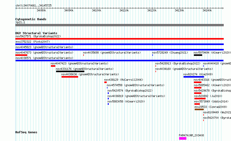
Task: Open variant nsv4038636 label
Action: coord(90,74)
